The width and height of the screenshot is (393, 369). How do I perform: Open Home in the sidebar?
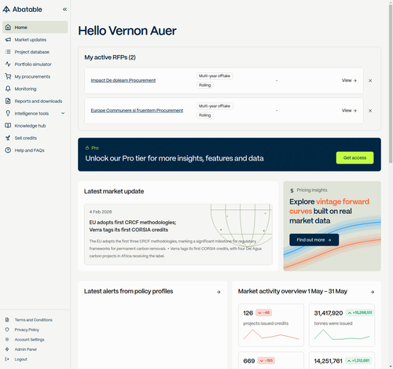tap(35, 28)
